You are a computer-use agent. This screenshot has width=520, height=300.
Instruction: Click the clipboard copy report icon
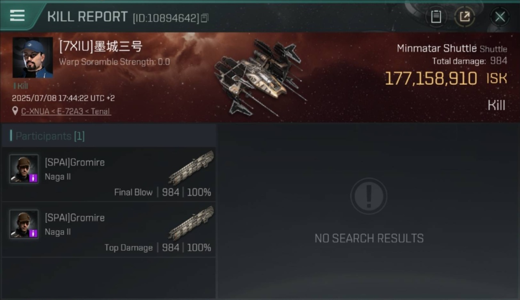[x=436, y=17]
